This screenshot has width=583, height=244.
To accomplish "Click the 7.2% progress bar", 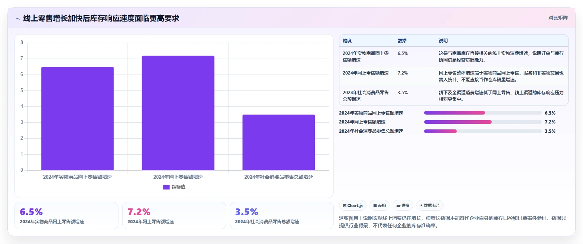I will tap(483, 122).
